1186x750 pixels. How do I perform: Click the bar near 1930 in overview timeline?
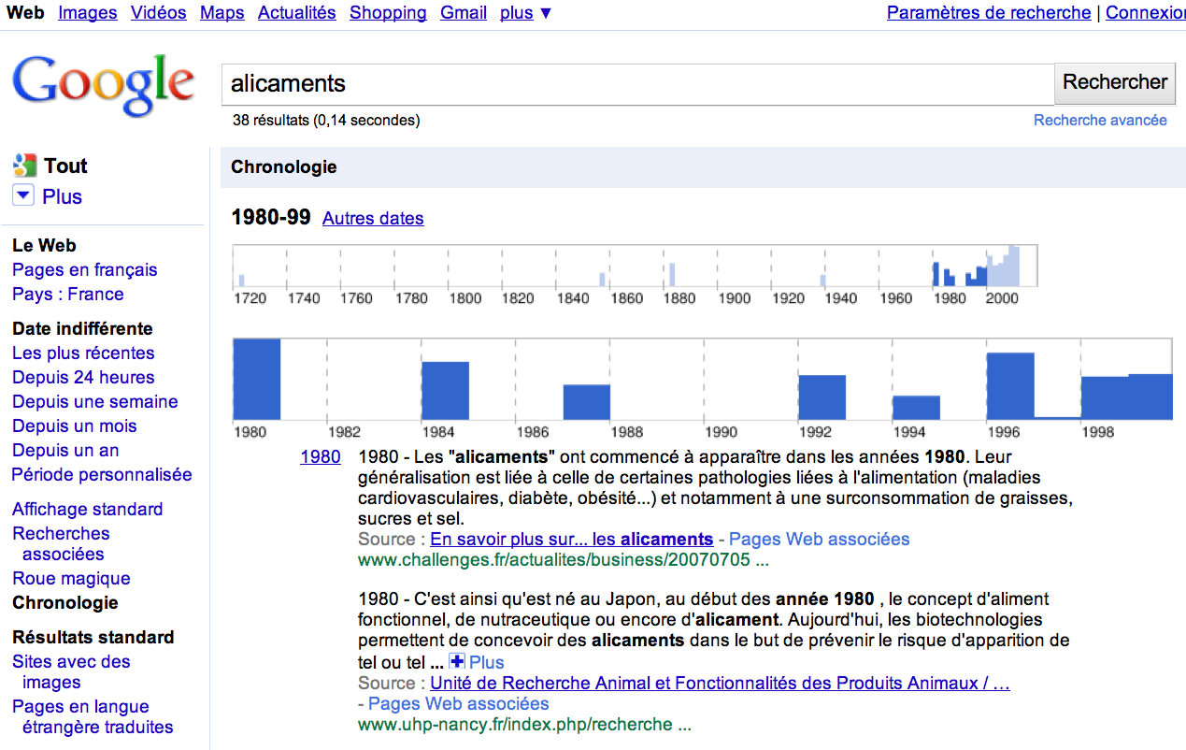click(x=823, y=281)
